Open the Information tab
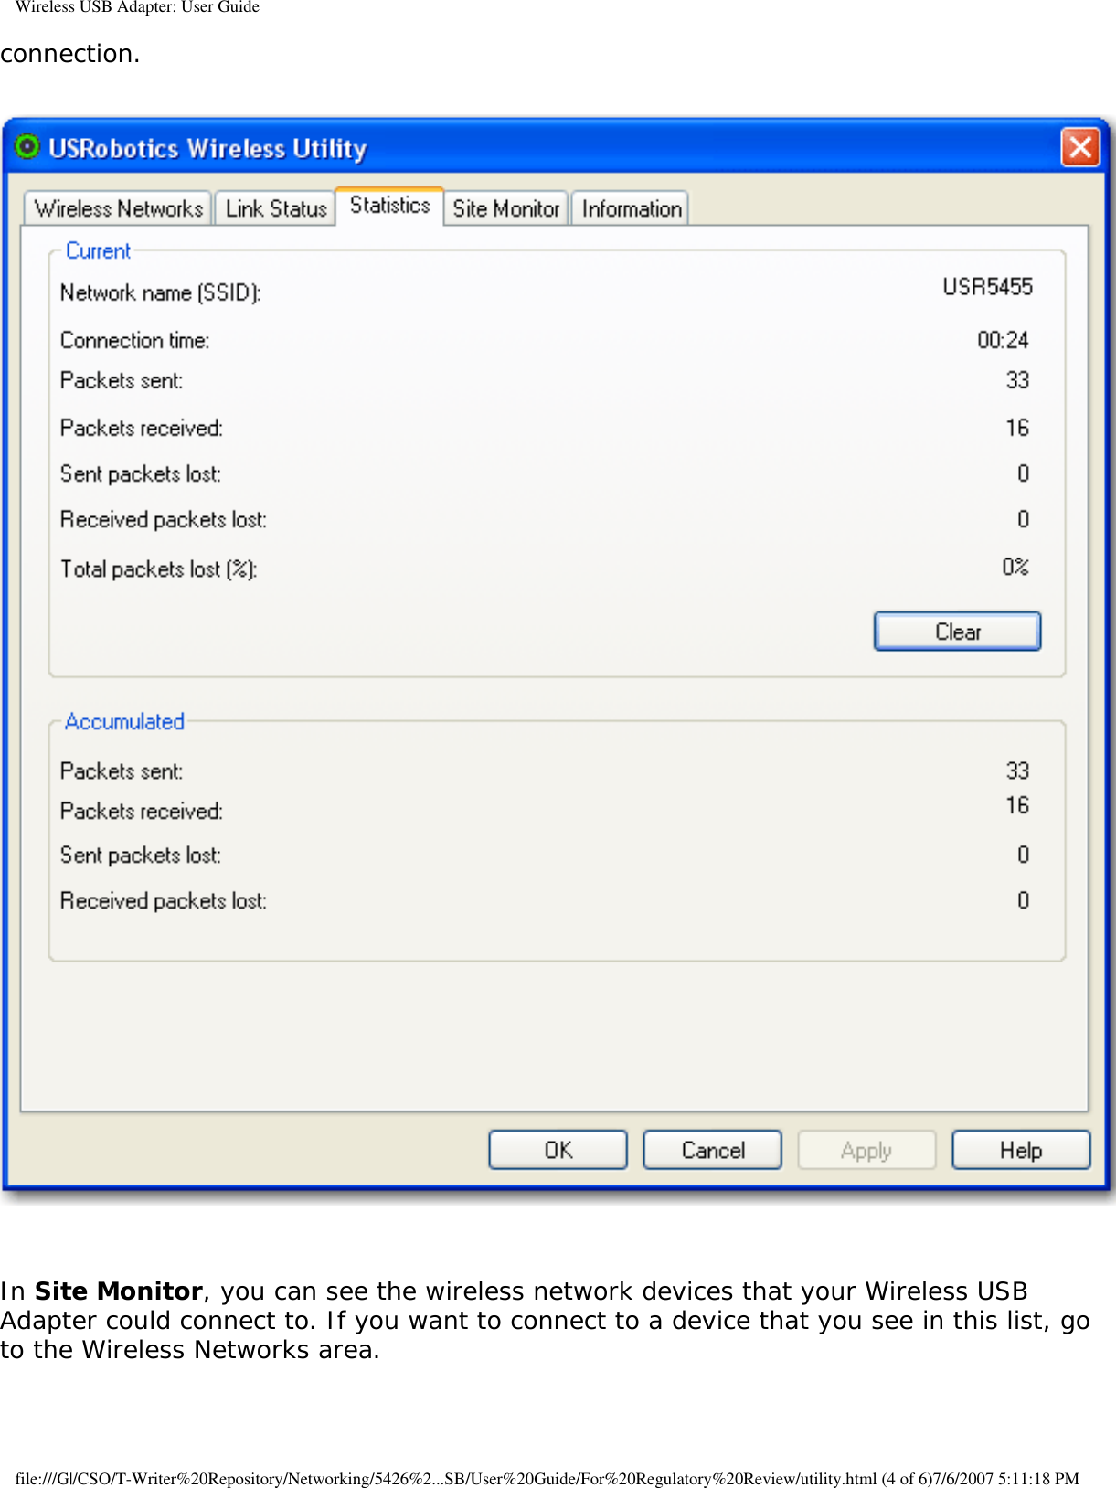 [x=632, y=208]
